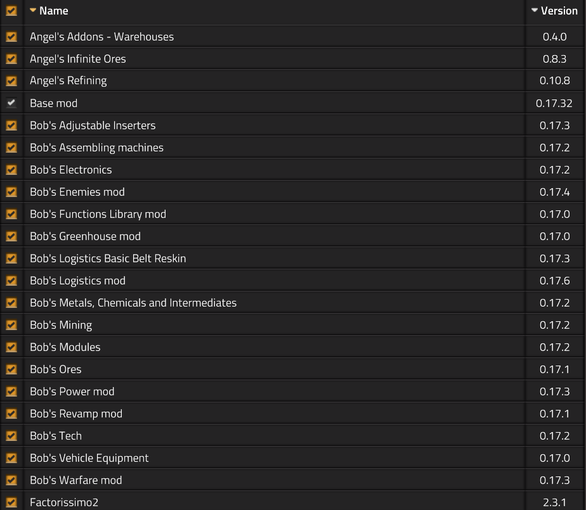
Task: Select Bob's Assembling machines name
Action: click(97, 148)
